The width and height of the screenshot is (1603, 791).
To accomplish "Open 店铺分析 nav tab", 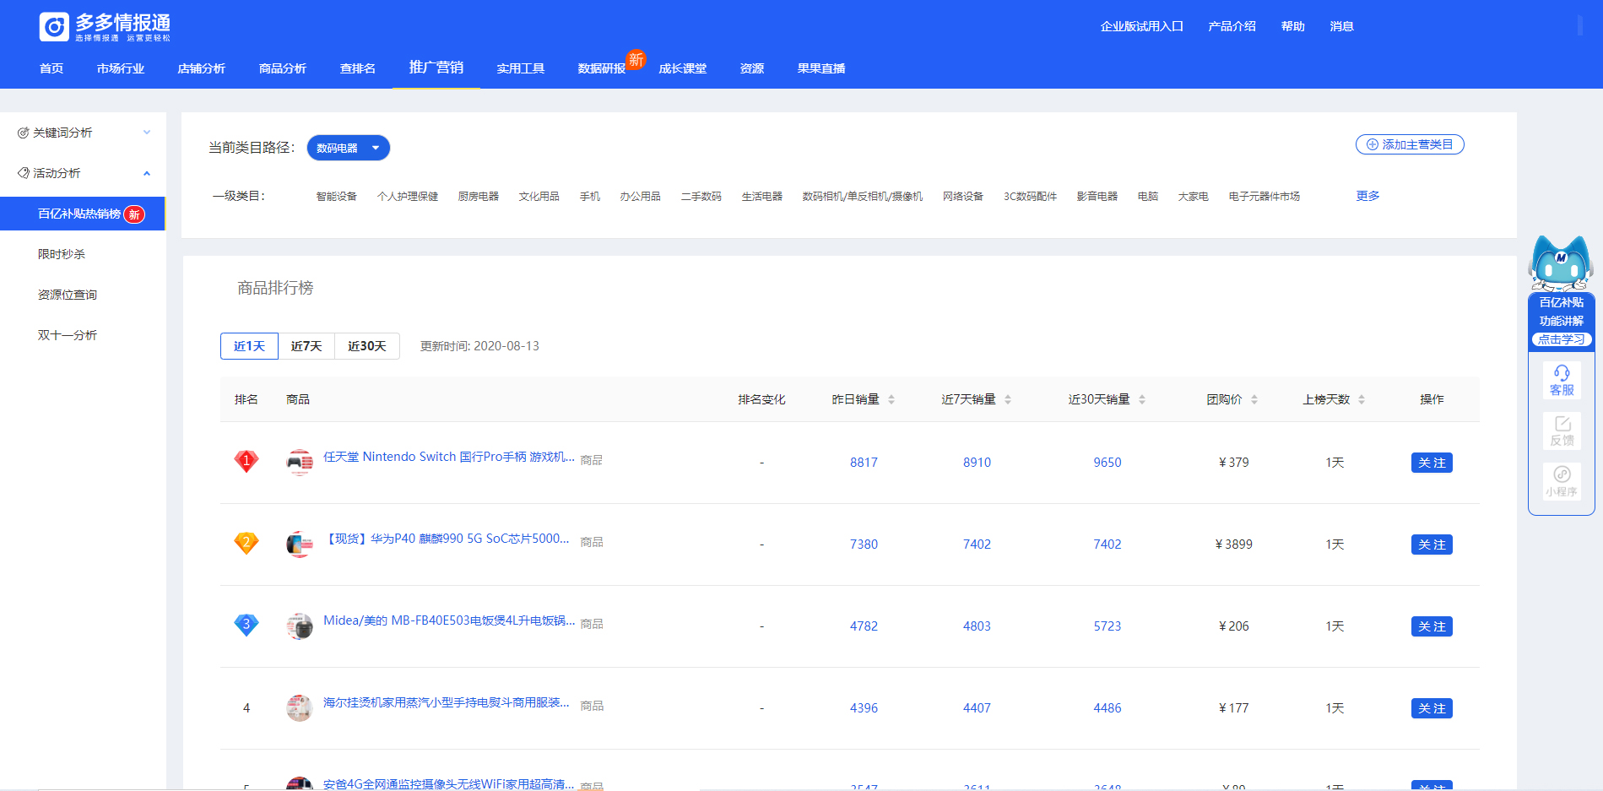I will coord(202,68).
